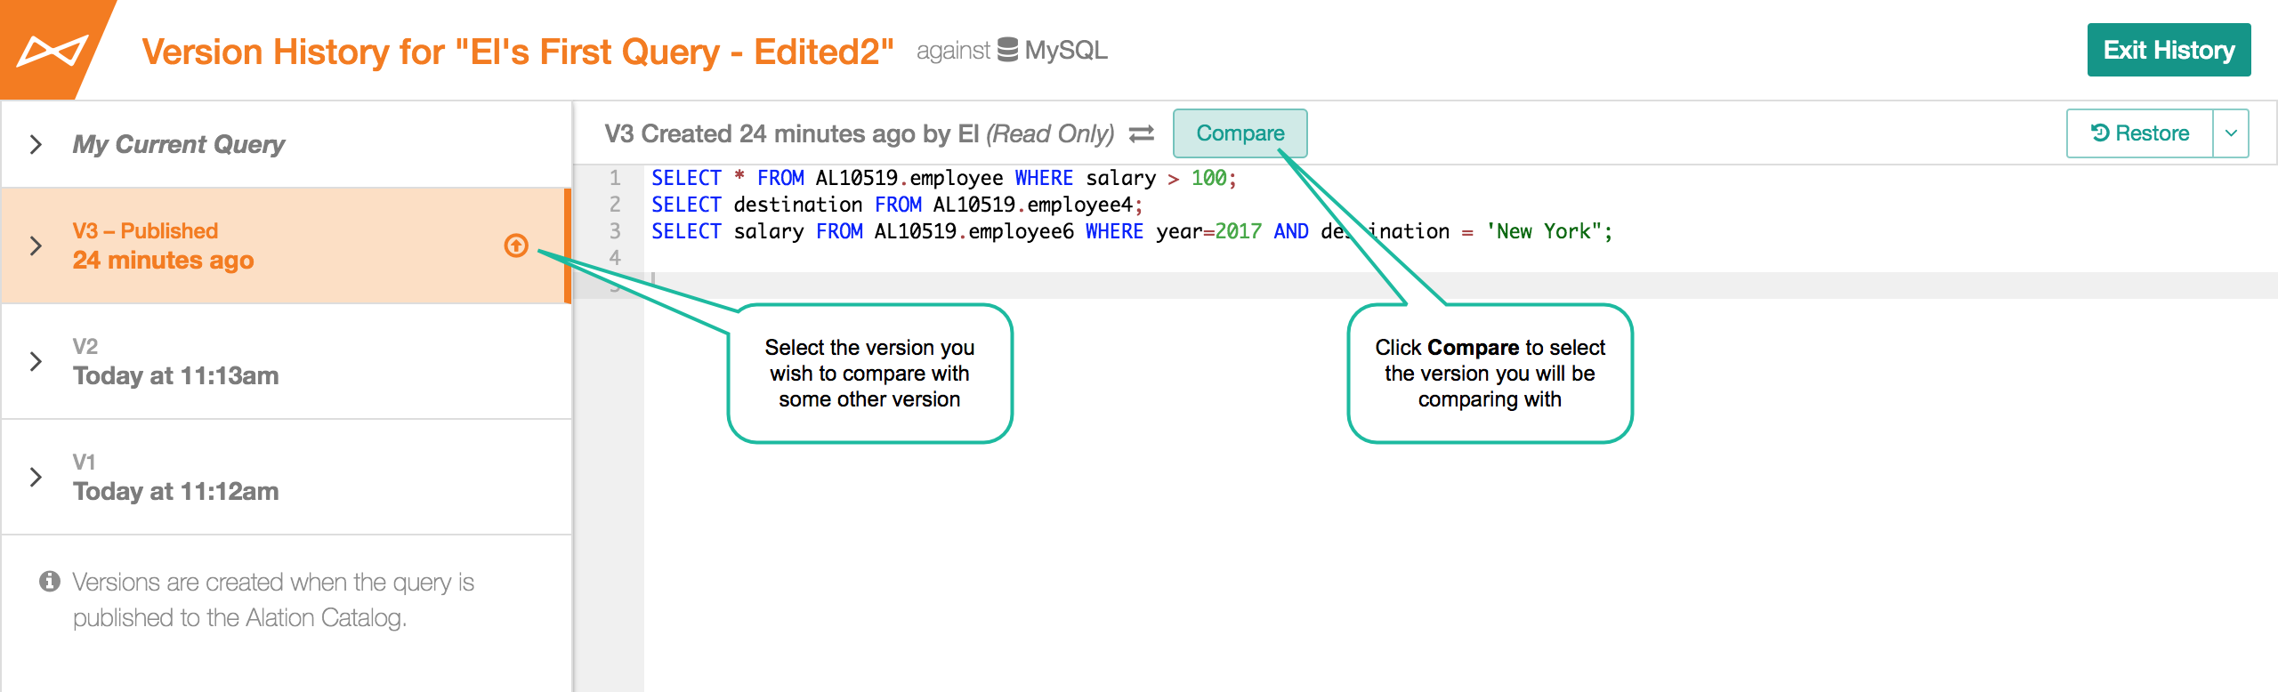
Task: Click the Alation logo icon
Action: pos(53,50)
